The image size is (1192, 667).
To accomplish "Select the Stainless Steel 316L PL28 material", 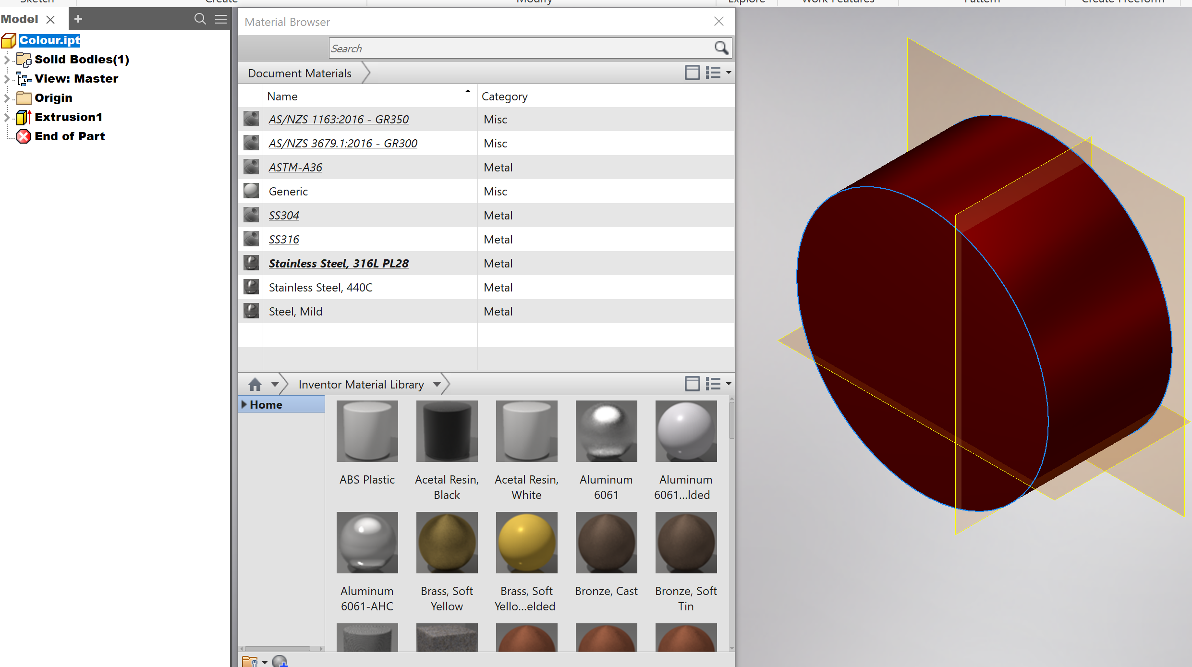I will pos(338,263).
